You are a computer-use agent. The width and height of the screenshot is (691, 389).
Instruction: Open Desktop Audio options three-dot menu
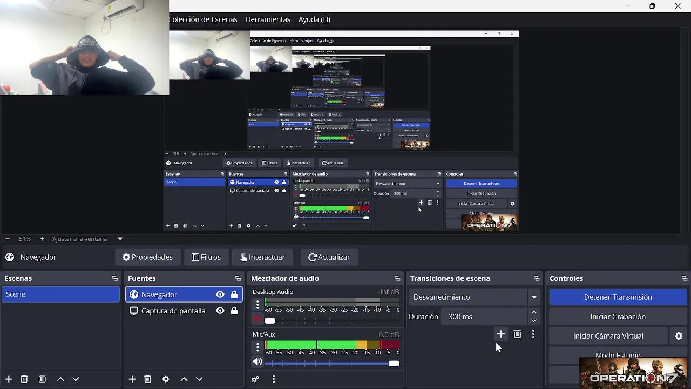(258, 305)
